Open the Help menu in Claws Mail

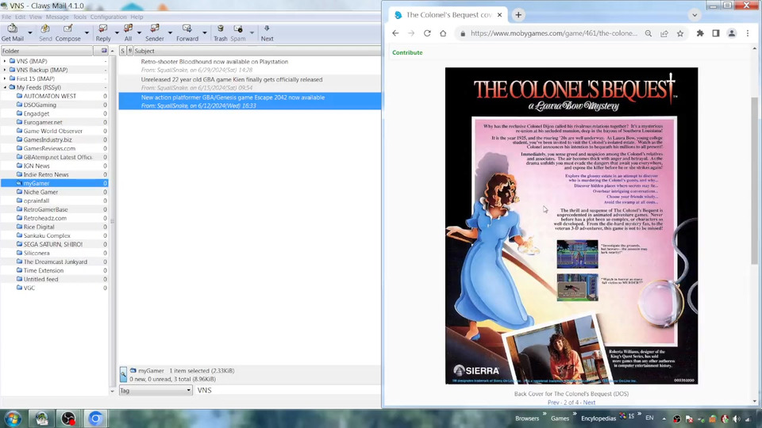137,17
